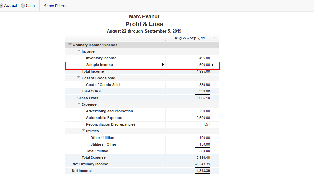The height and width of the screenshot is (196, 314).
Task: Click the Profit & Loss report title
Action: coord(144,24)
